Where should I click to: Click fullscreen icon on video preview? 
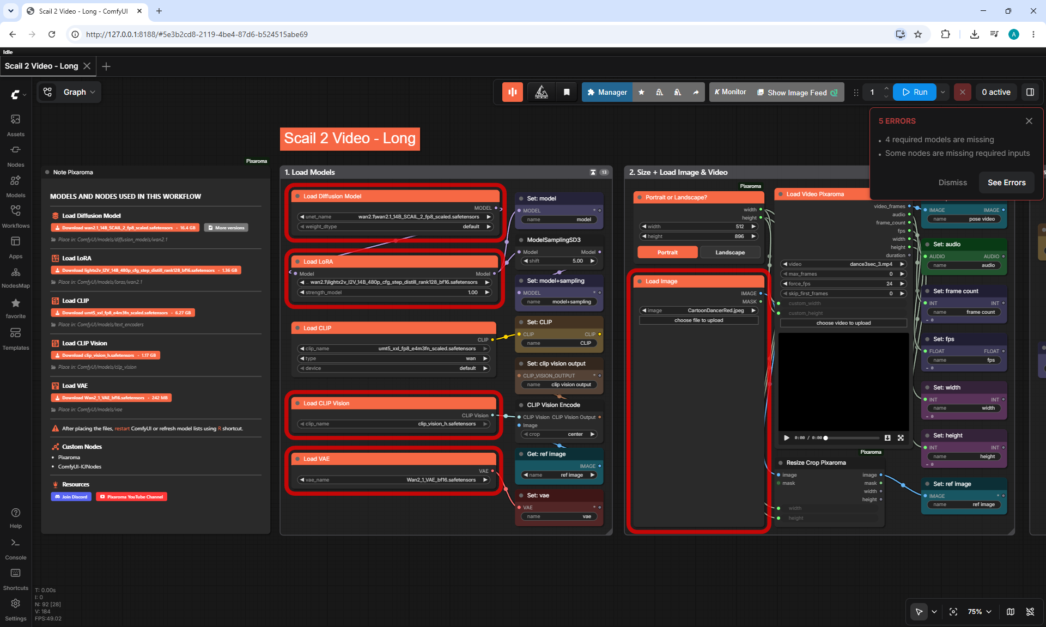tap(901, 437)
